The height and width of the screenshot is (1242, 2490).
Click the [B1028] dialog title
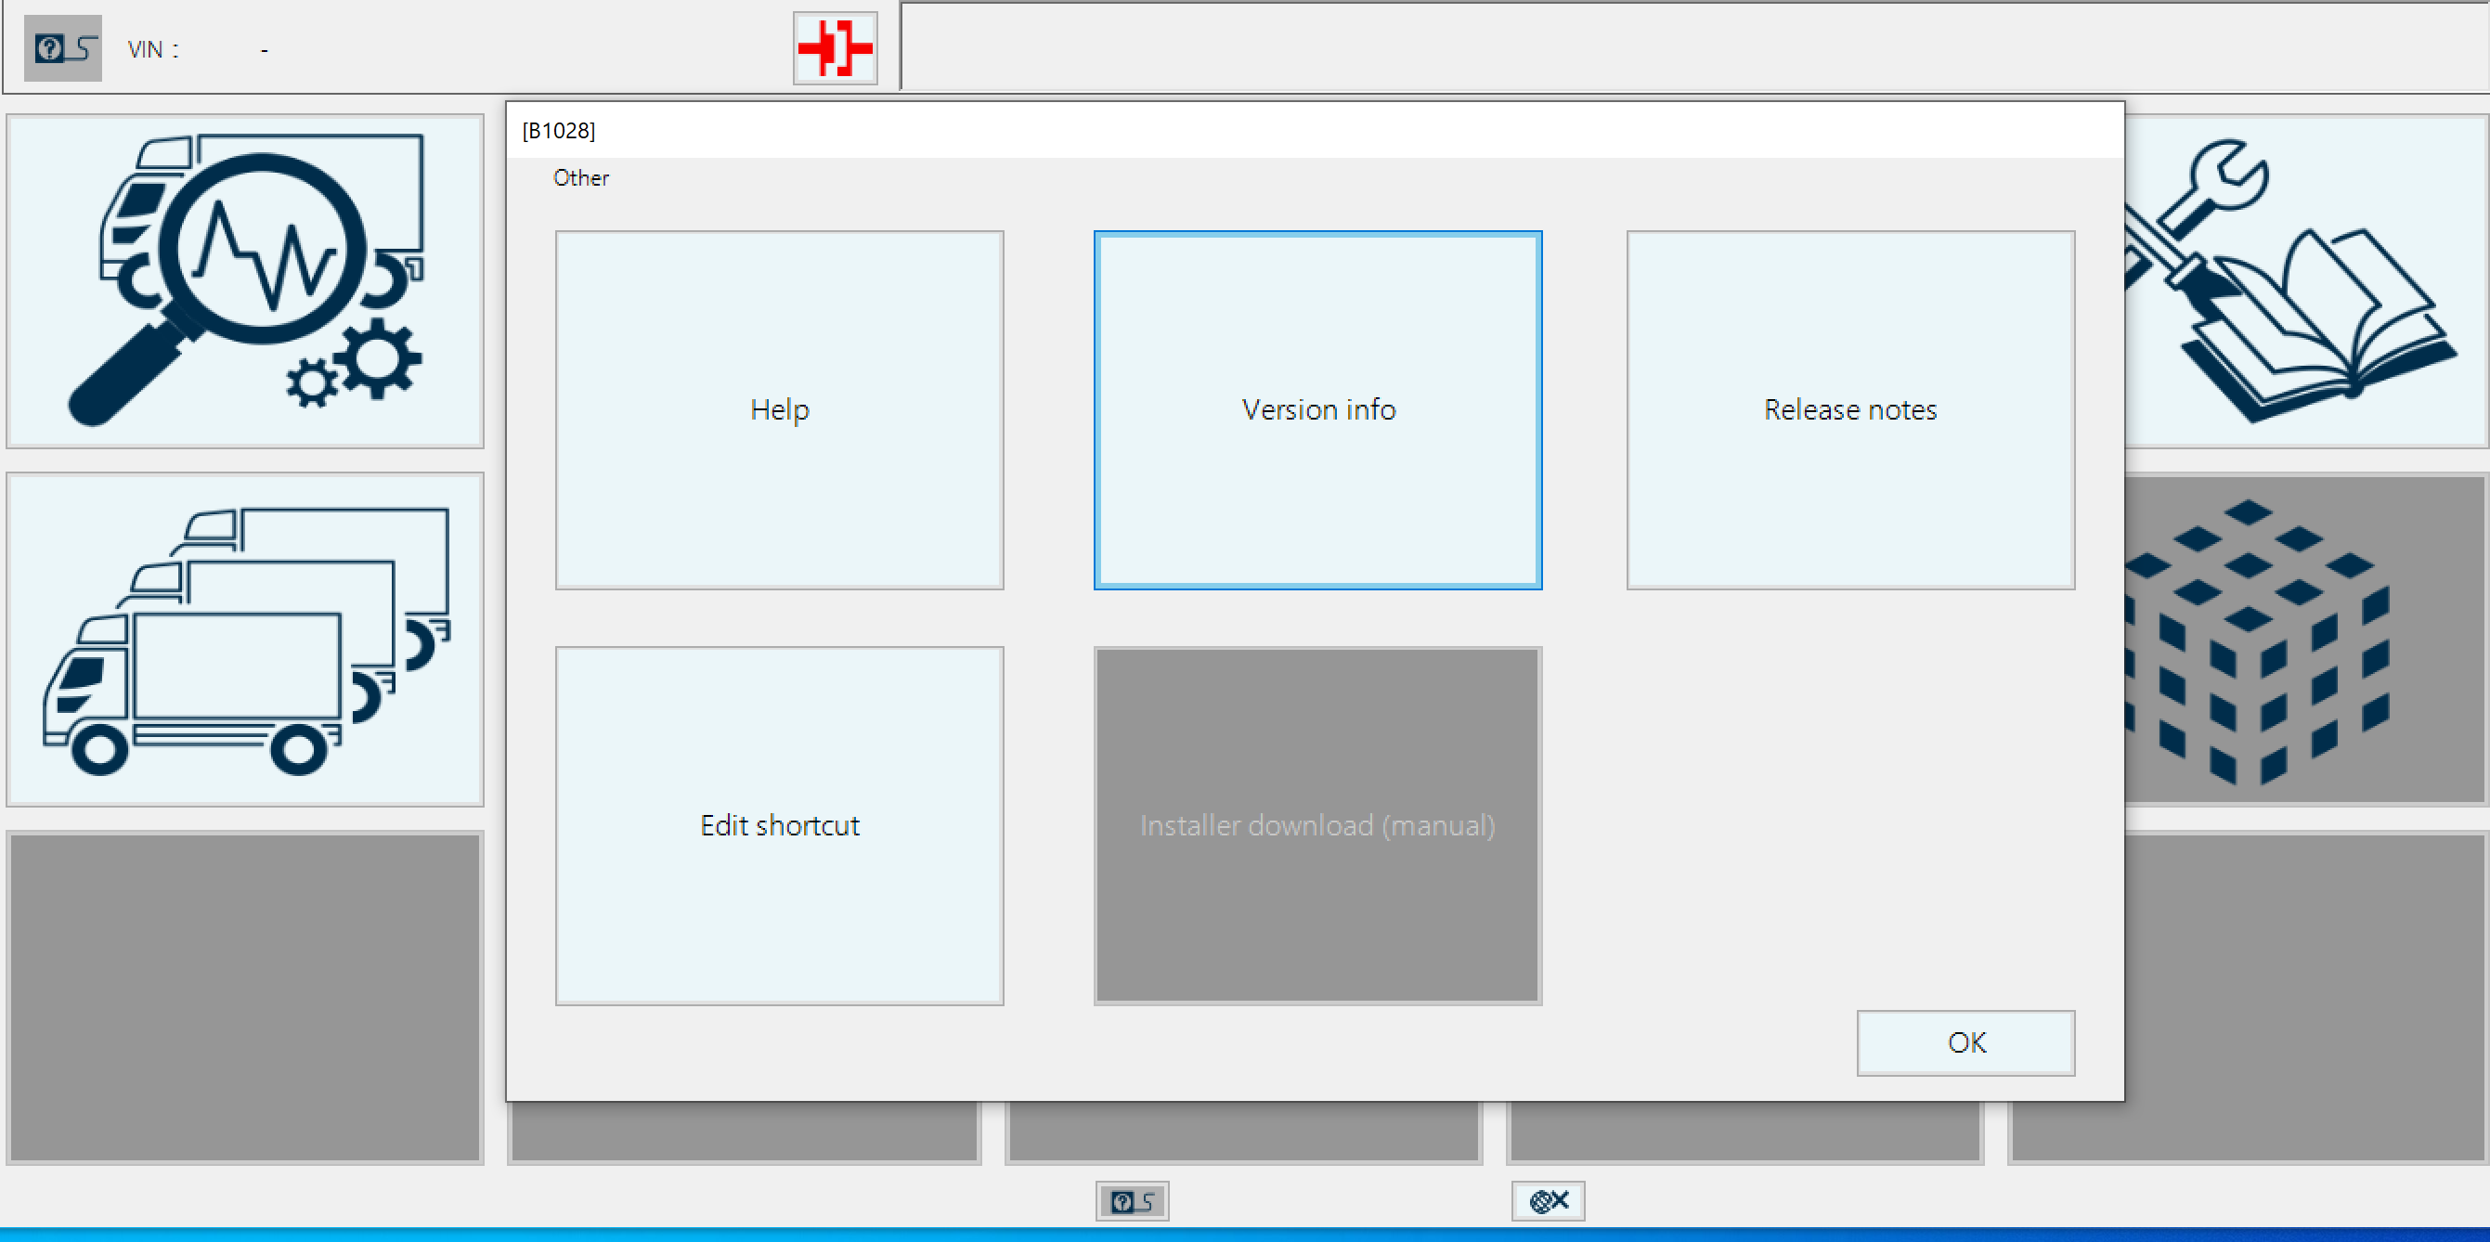tap(559, 131)
